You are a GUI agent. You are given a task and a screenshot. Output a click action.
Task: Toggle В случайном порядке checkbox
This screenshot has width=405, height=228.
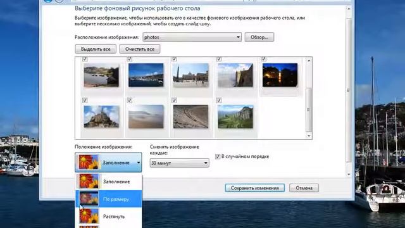click(x=218, y=156)
